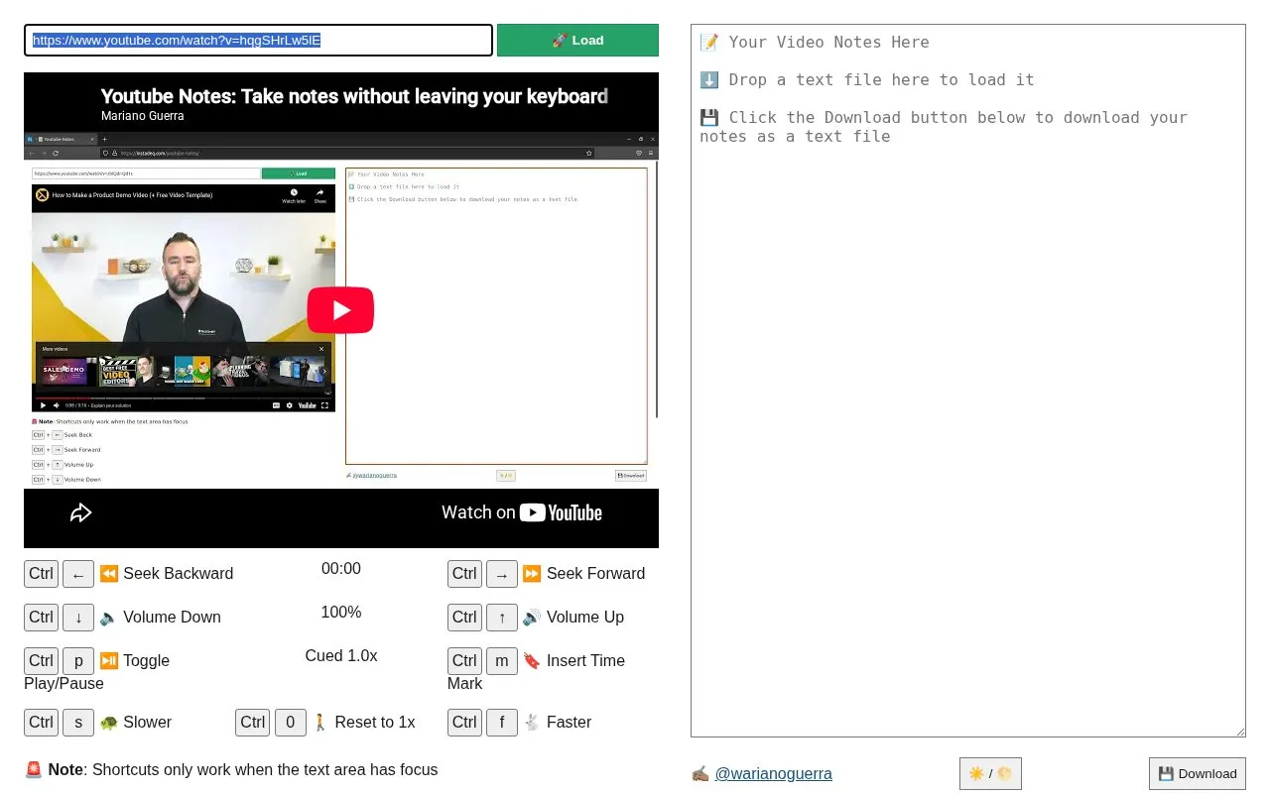Screen dimensions: 1270x793
Task: Click the left arrow key cap
Action: click(78, 574)
